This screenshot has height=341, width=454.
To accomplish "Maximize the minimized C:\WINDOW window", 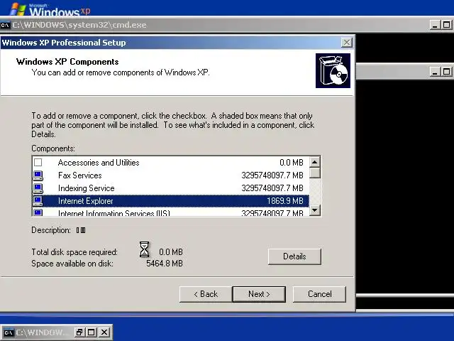I will [92, 332].
